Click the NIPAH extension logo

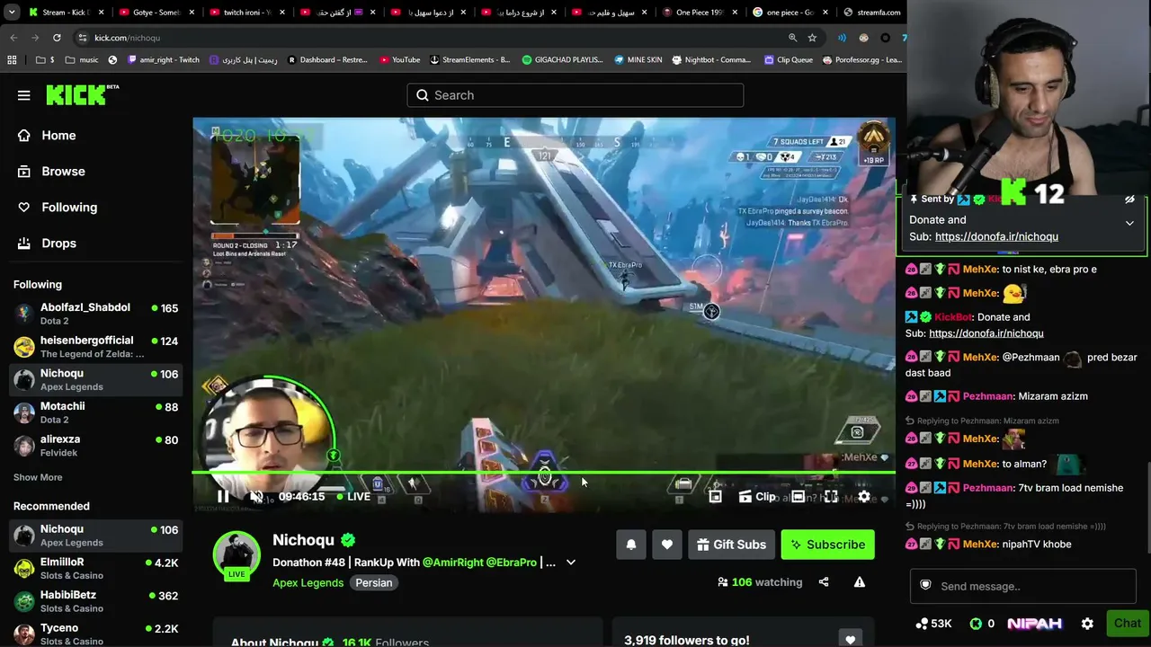tap(1034, 624)
